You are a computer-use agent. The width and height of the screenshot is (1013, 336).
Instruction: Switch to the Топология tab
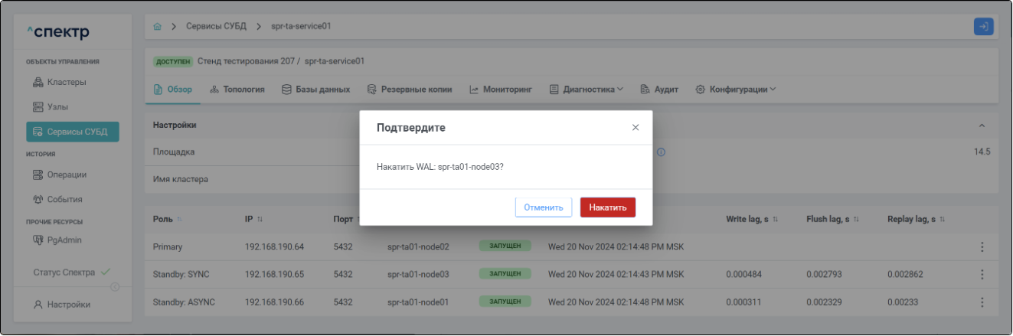pyautogui.click(x=237, y=90)
